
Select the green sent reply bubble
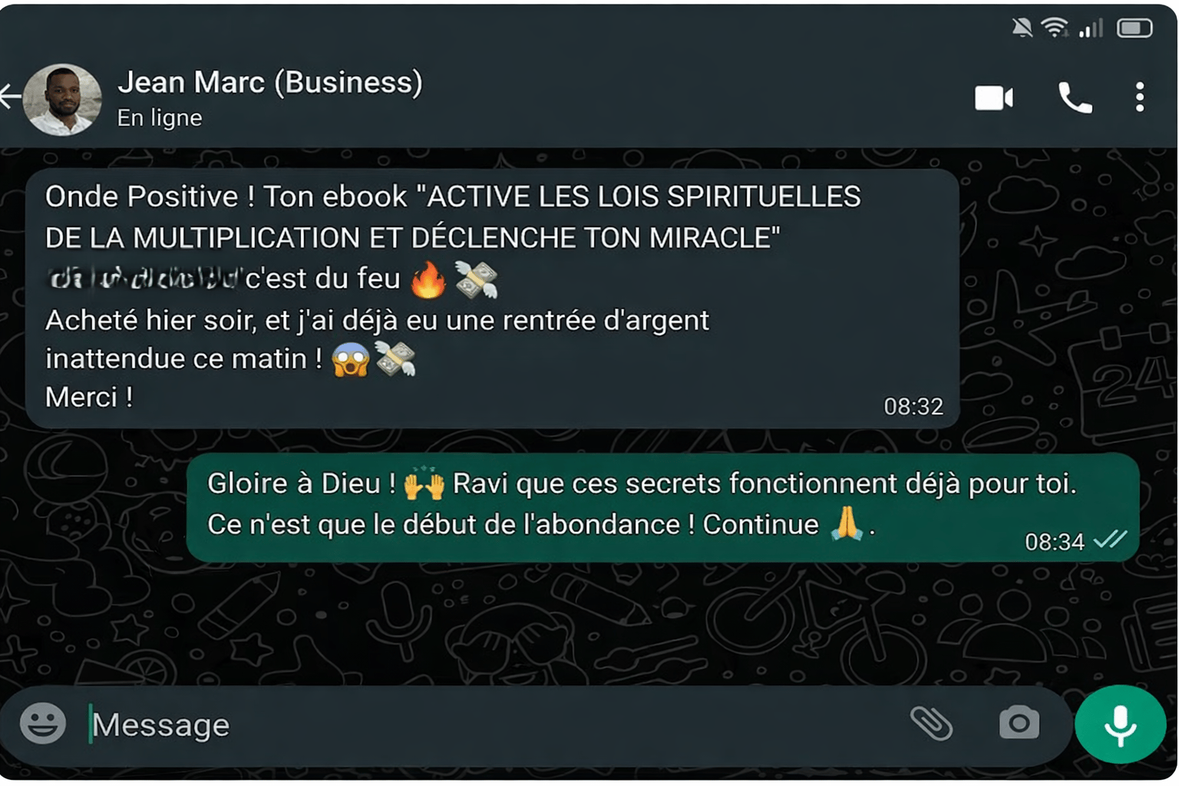coord(663,507)
